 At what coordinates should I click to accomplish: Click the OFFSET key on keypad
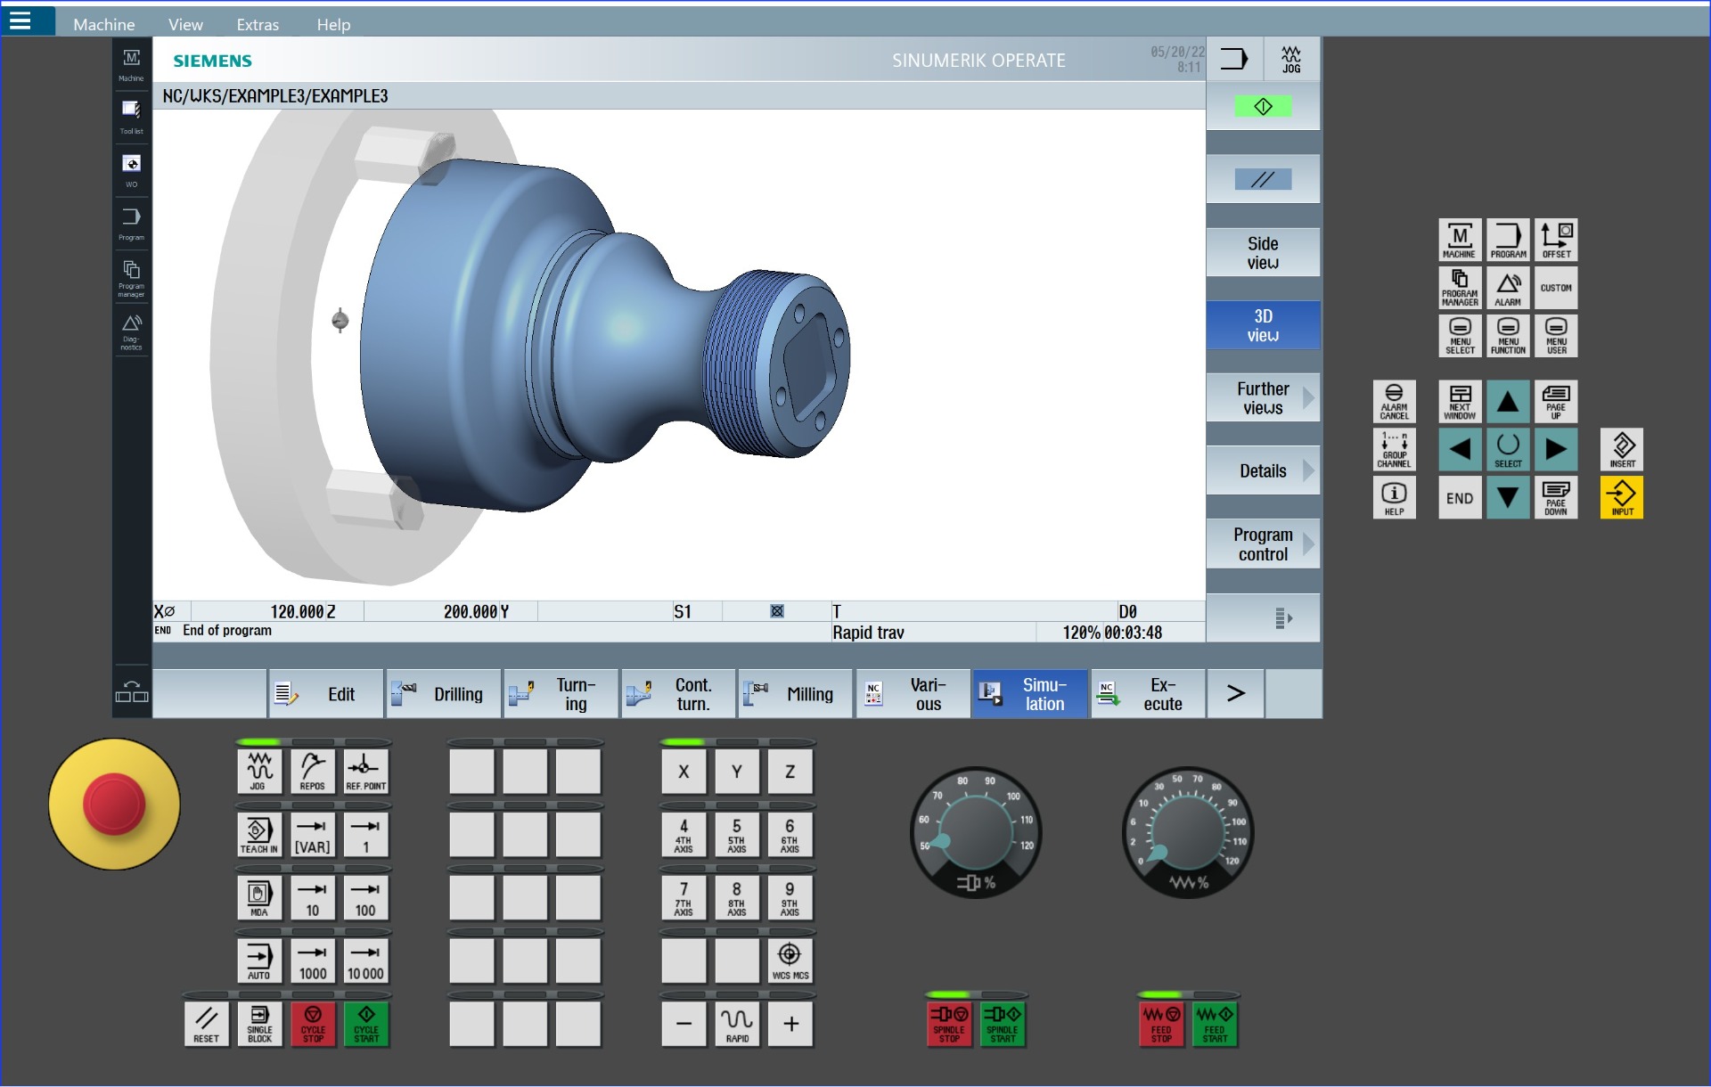pyautogui.click(x=1556, y=240)
